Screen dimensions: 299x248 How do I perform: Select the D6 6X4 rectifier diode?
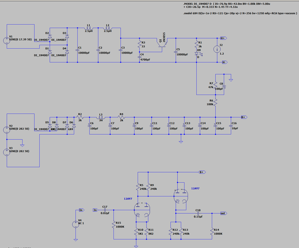pos(74,126)
